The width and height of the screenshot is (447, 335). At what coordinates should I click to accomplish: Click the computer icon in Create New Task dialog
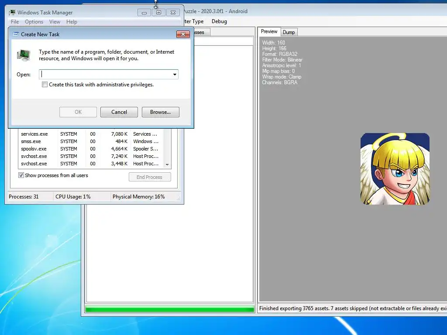click(24, 55)
